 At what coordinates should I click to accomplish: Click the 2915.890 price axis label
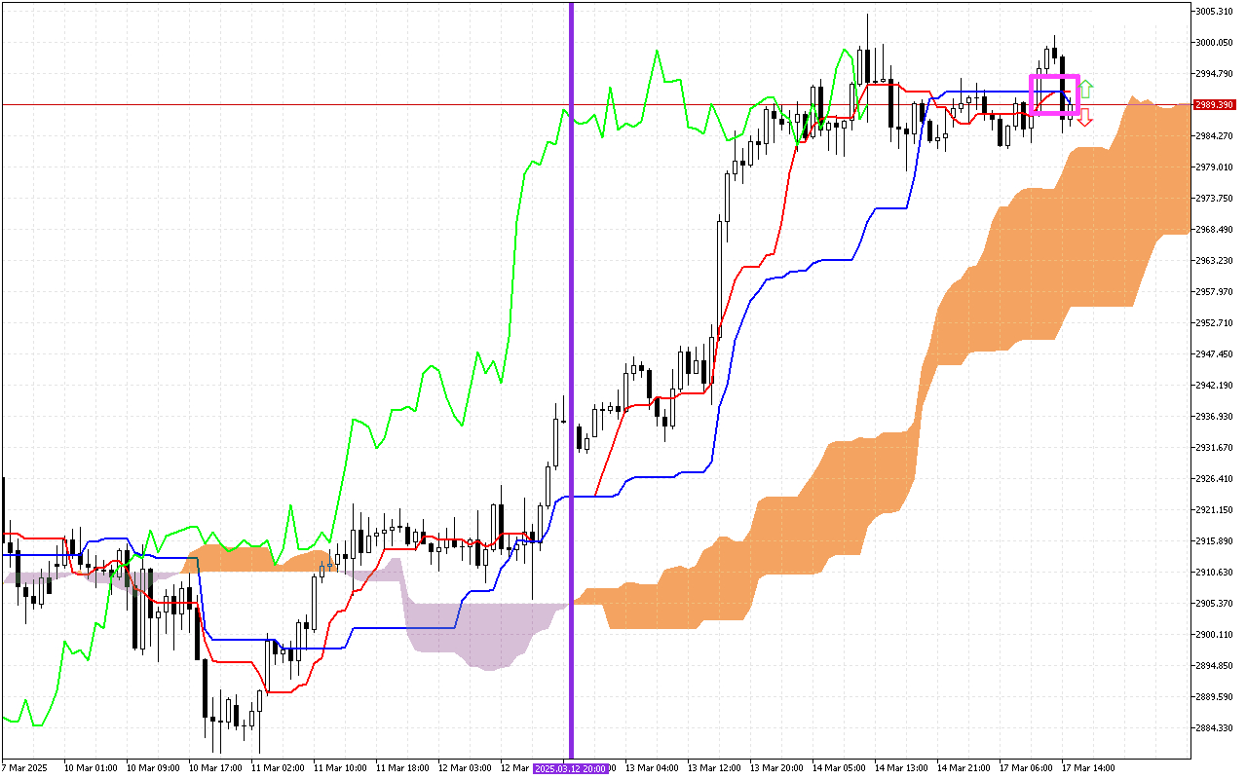(x=1214, y=541)
